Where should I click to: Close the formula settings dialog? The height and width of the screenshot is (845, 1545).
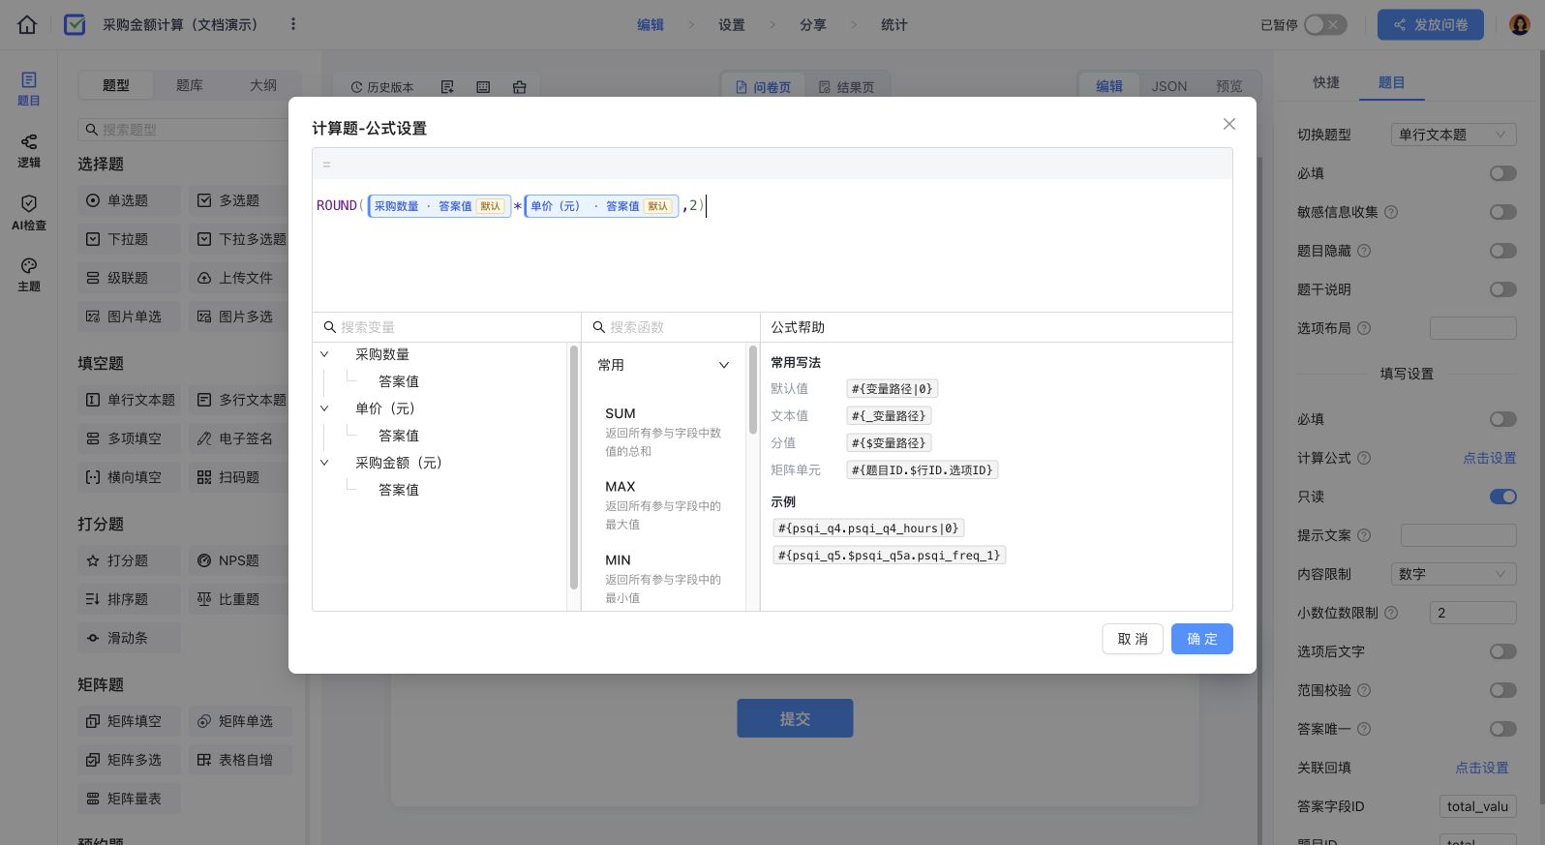(x=1229, y=124)
